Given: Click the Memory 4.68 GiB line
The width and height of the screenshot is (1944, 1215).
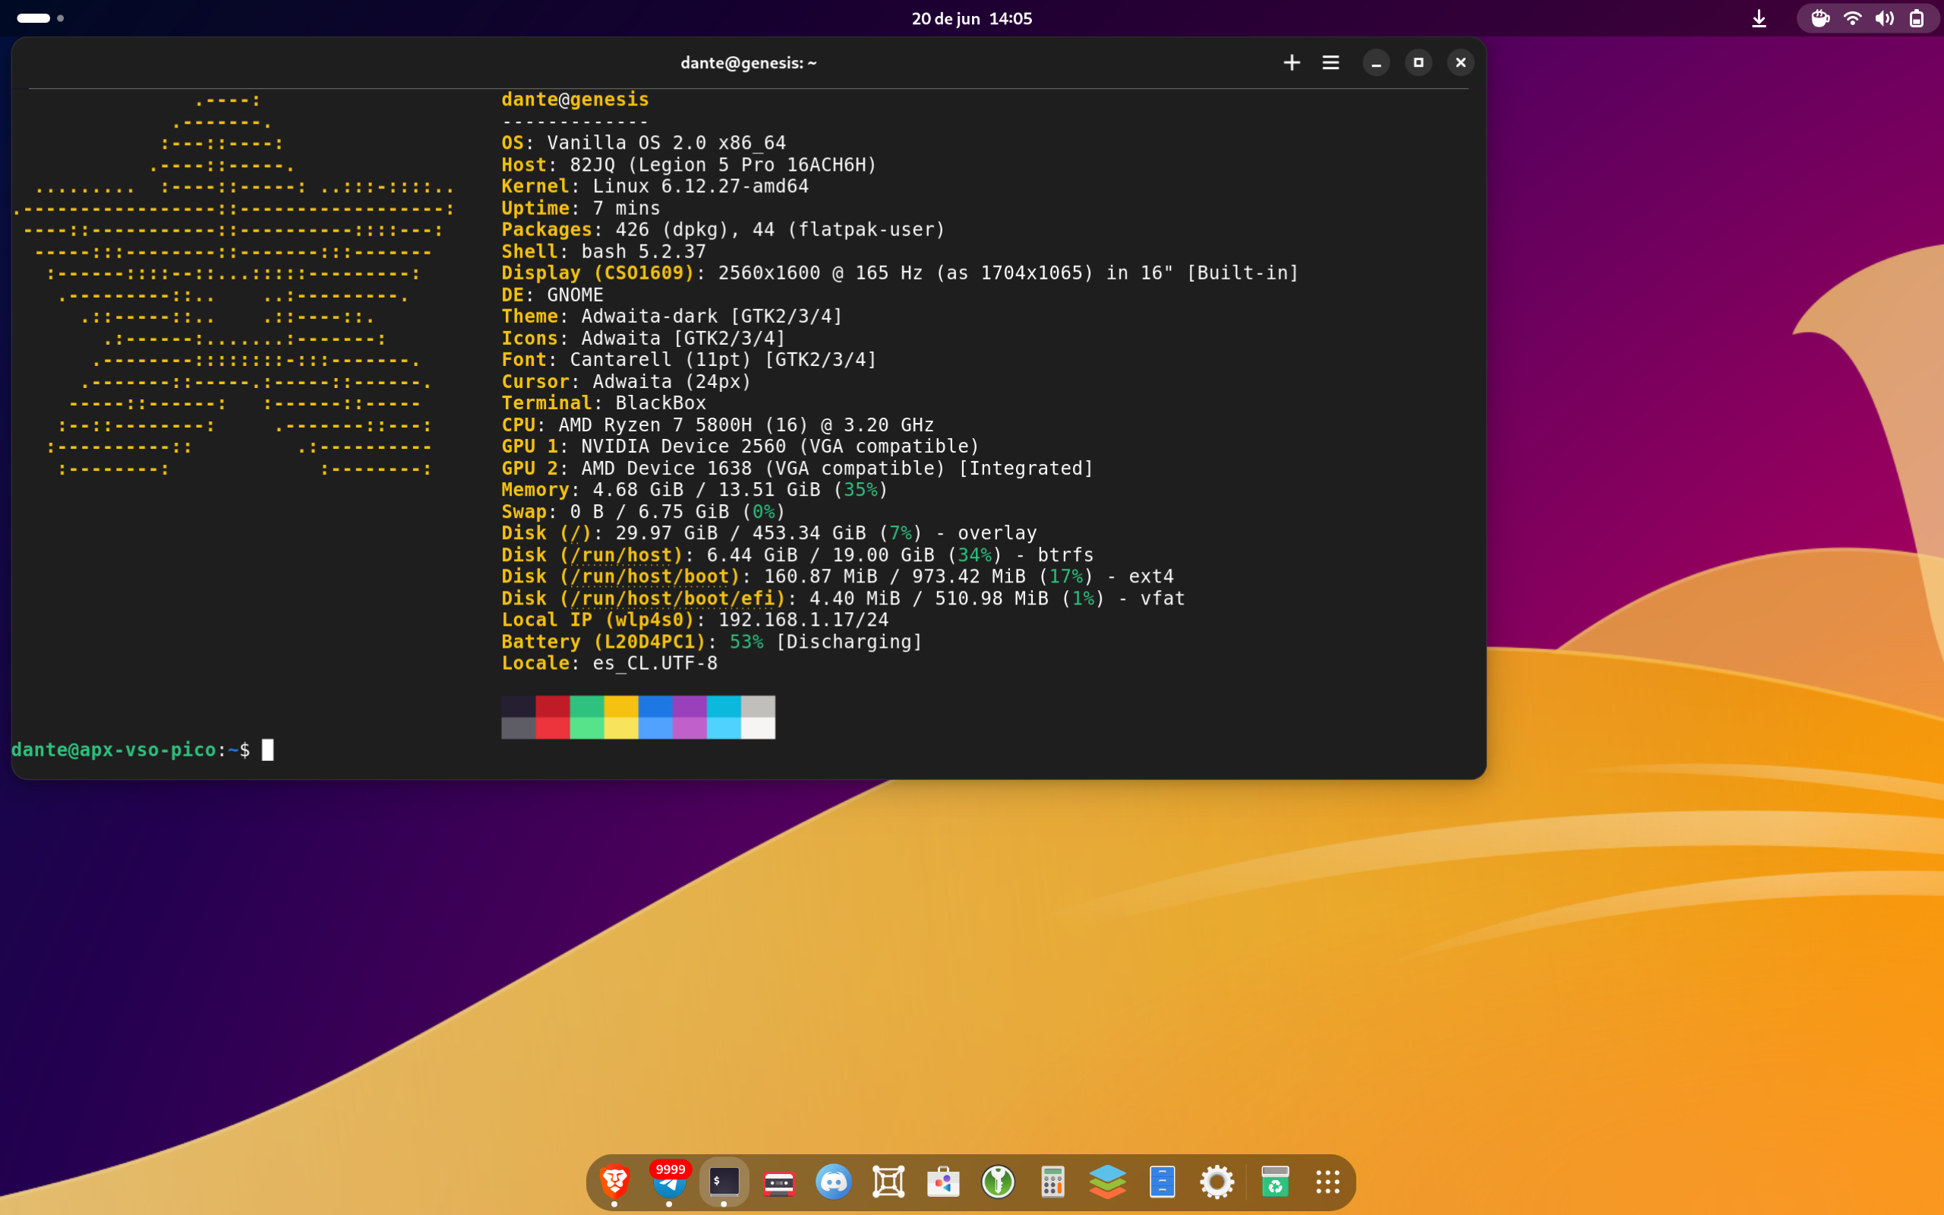Looking at the screenshot, I should (695, 491).
